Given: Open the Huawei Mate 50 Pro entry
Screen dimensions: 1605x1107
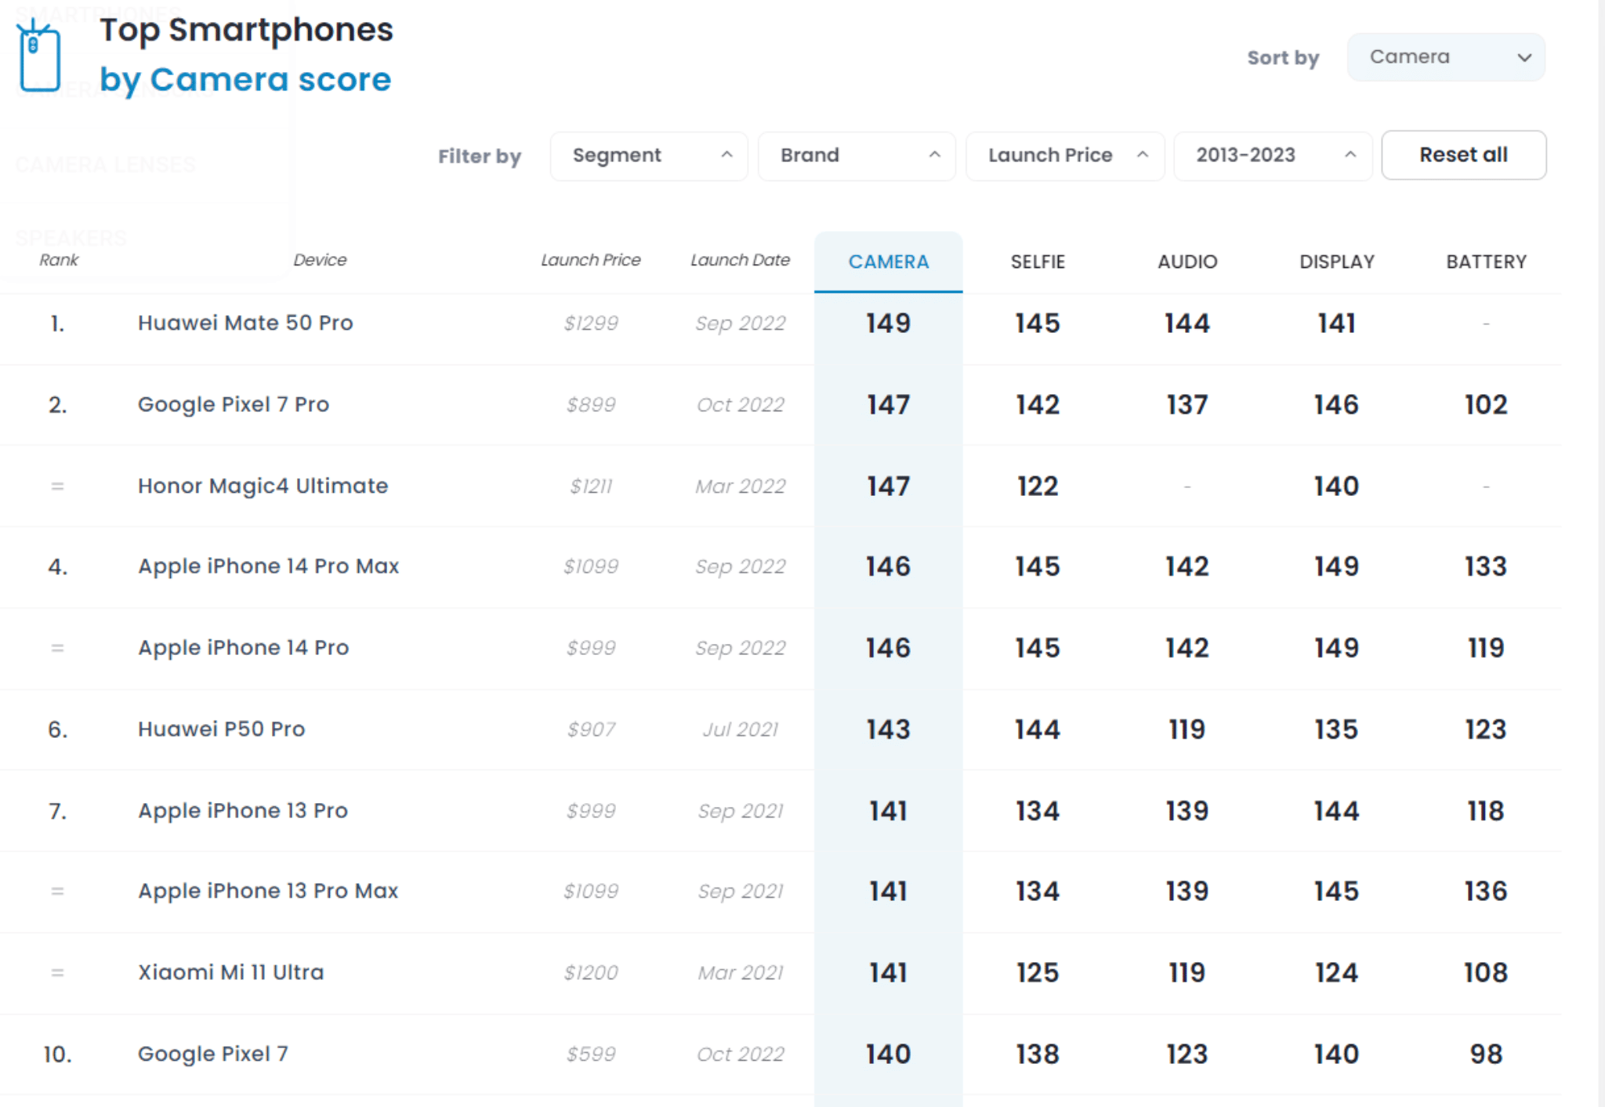Looking at the screenshot, I should [245, 323].
